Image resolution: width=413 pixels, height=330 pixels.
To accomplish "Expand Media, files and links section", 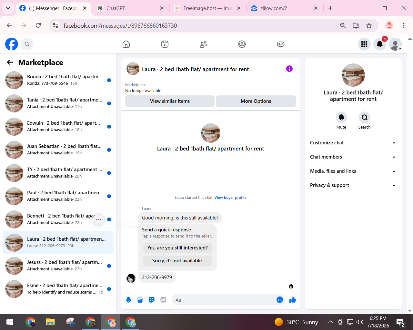I will pyautogui.click(x=353, y=171).
